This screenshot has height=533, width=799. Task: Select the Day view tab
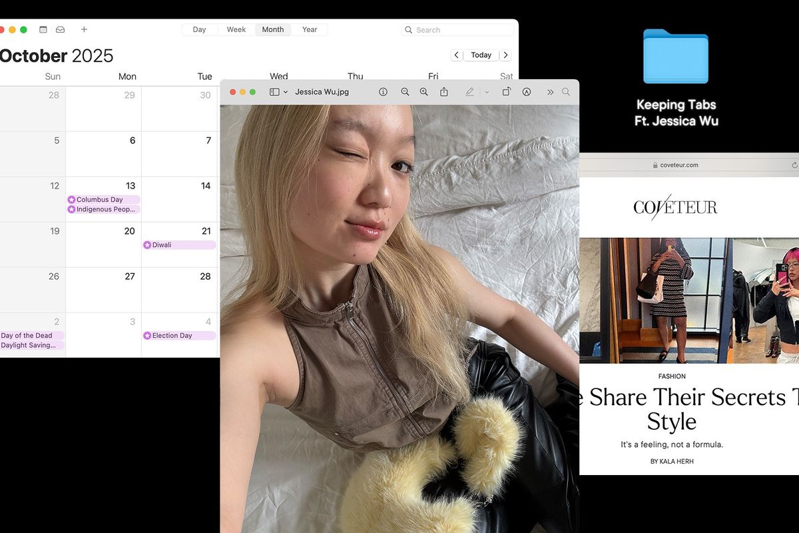tap(199, 29)
